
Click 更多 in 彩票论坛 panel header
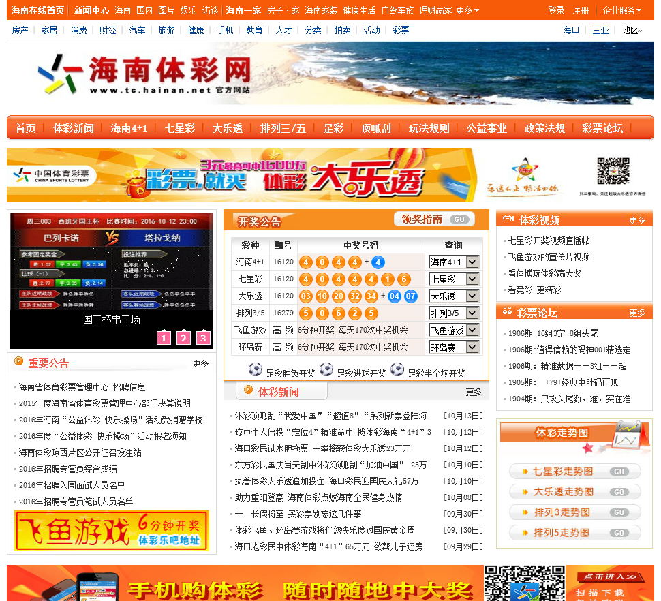tap(637, 313)
